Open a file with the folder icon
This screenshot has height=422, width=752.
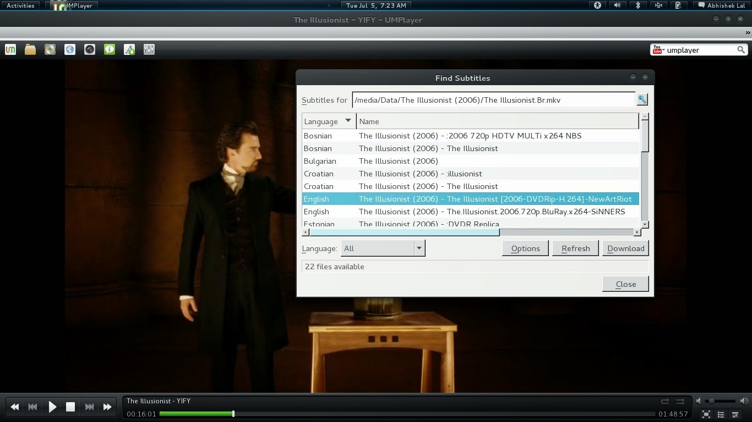click(30, 49)
